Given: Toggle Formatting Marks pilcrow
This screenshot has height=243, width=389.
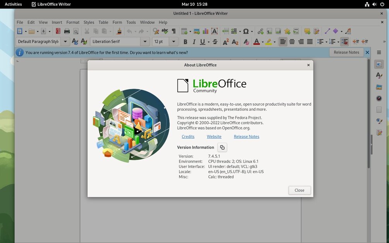Looking at the screenshot, I should click(x=174, y=31).
